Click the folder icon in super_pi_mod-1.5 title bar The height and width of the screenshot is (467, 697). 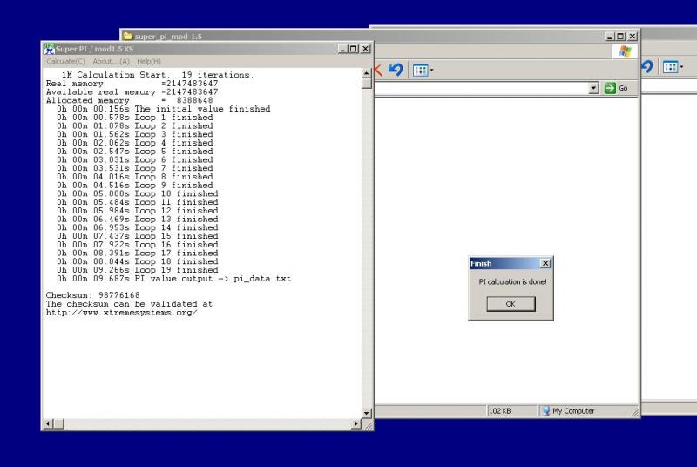point(128,36)
